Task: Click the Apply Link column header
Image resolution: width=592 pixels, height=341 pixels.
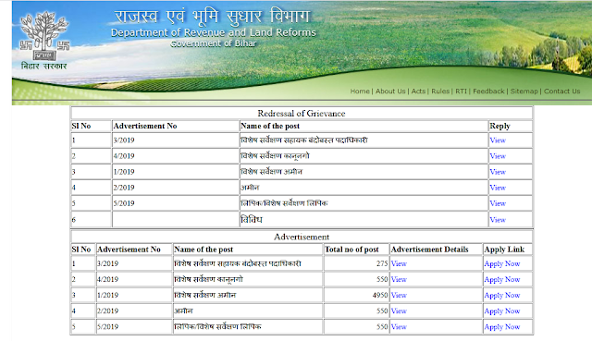Action: (504, 250)
